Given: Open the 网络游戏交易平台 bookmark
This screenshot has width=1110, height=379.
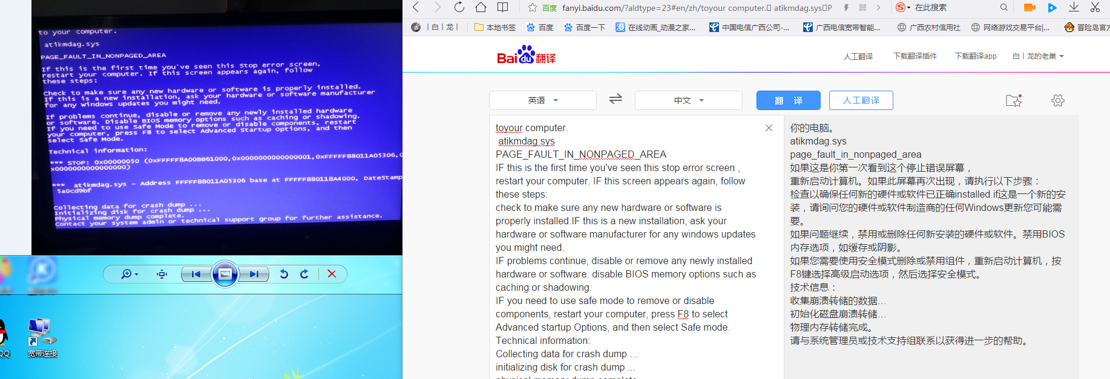Looking at the screenshot, I should (1010, 27).
